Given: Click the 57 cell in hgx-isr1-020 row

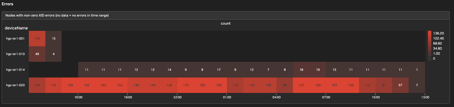Looking at the screenshot, I should point(401,85).
